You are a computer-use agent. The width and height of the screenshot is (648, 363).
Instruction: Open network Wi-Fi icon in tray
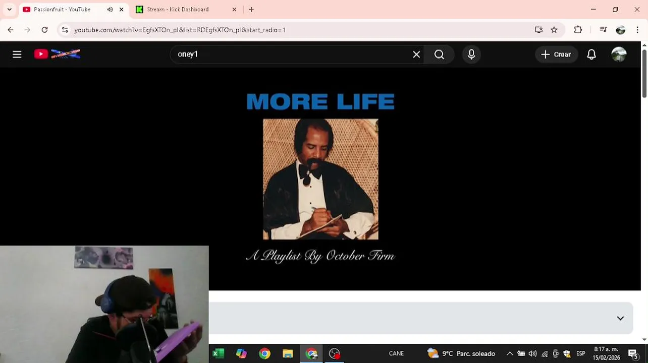(545, 353)
